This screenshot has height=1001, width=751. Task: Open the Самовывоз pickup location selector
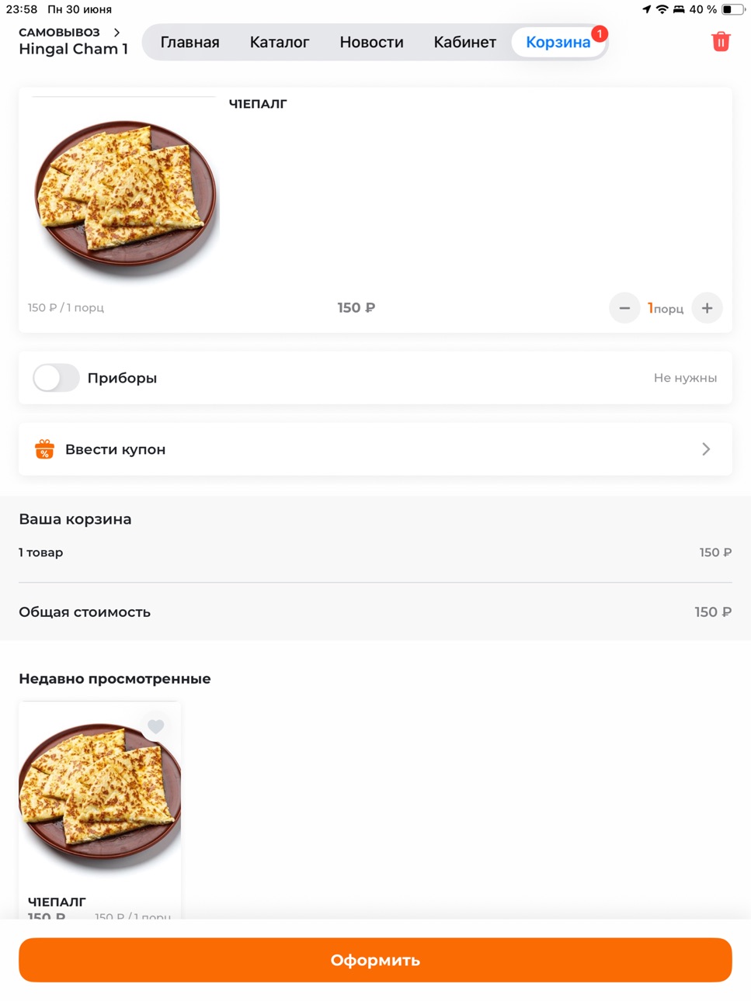click(70, 33)
